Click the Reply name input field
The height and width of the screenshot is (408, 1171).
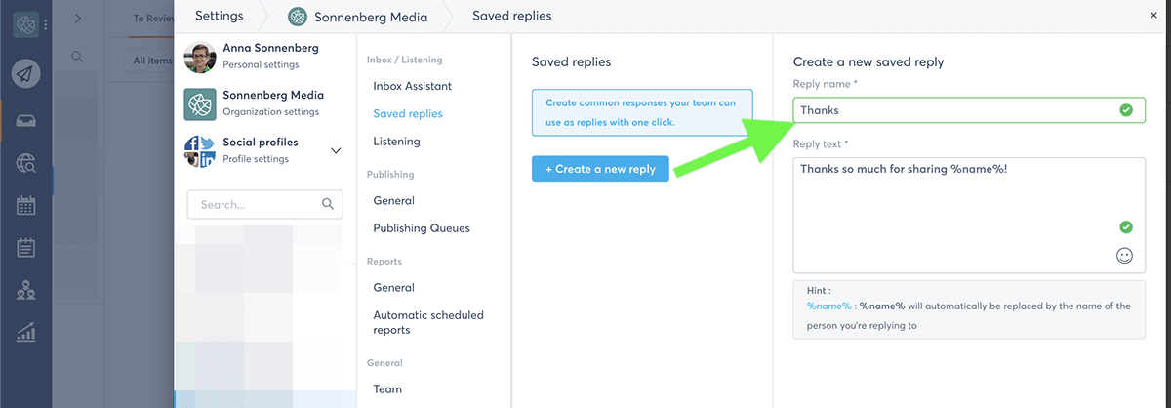point(956,110)
